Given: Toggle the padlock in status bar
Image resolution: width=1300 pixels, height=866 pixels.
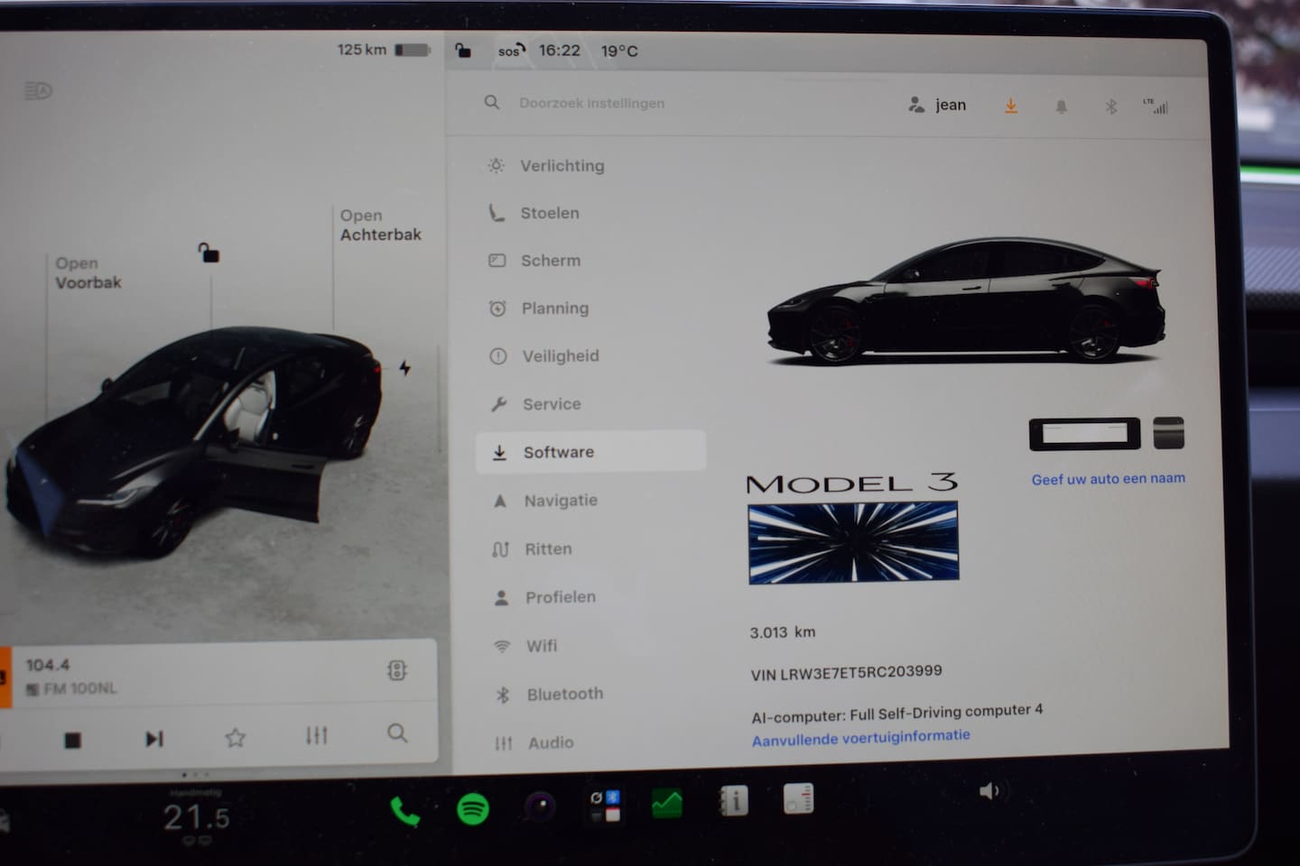Looking at the screenshot, I should [463, 51].
